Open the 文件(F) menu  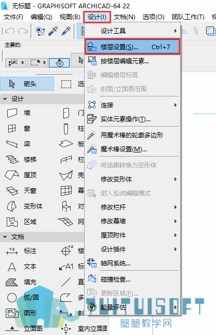click(14, 17)
